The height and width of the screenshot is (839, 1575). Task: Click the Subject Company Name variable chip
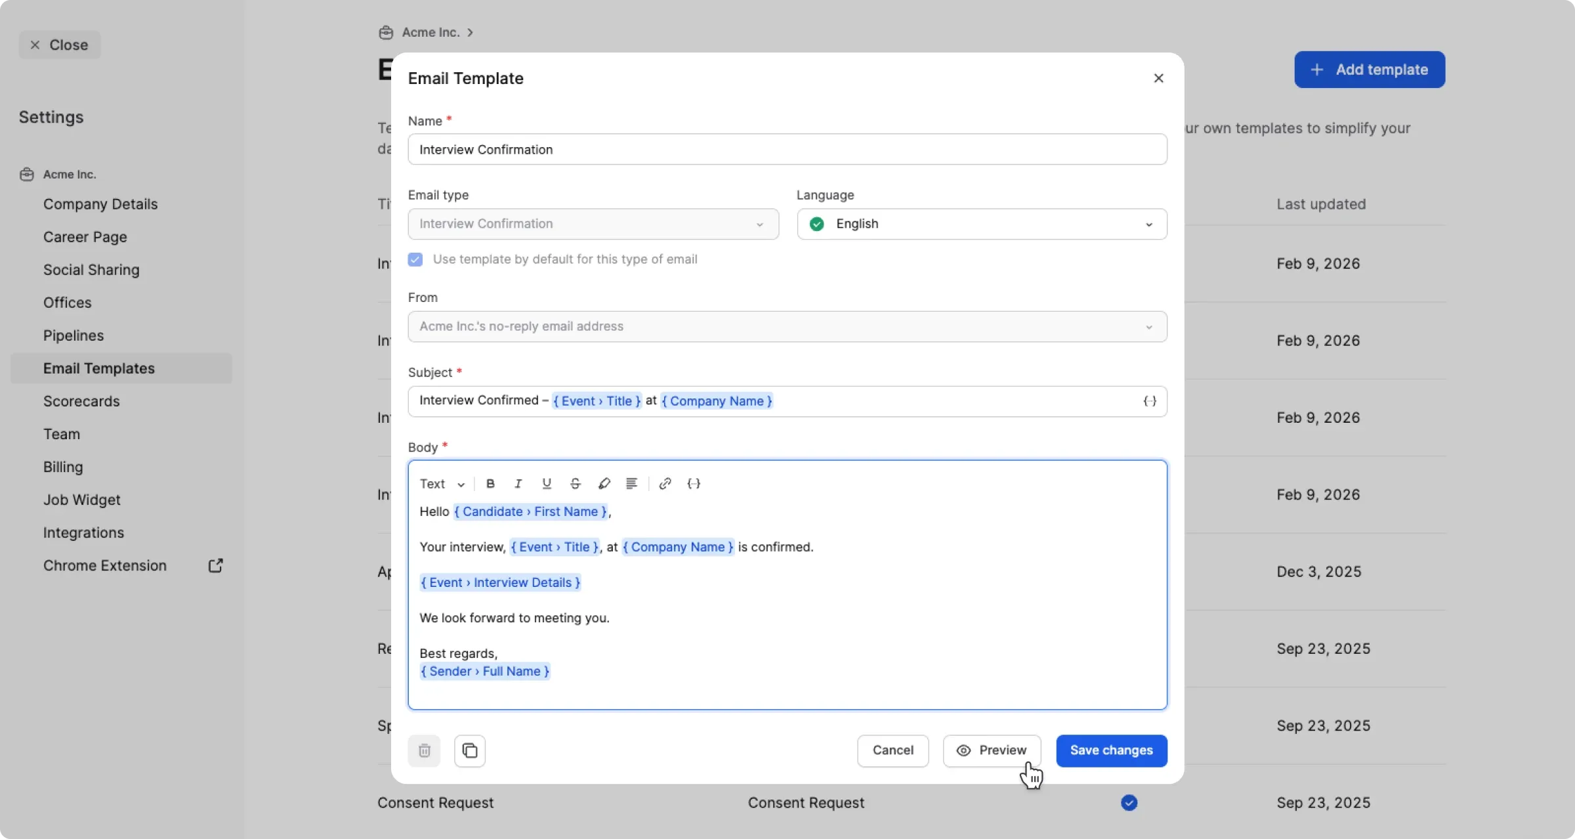(717, 401)
